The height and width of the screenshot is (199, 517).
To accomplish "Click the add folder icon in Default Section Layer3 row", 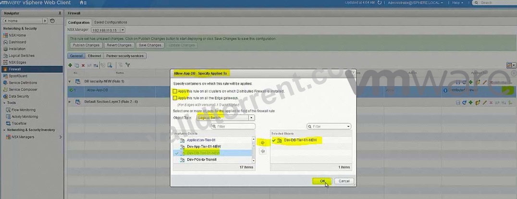I will (478, 103).
